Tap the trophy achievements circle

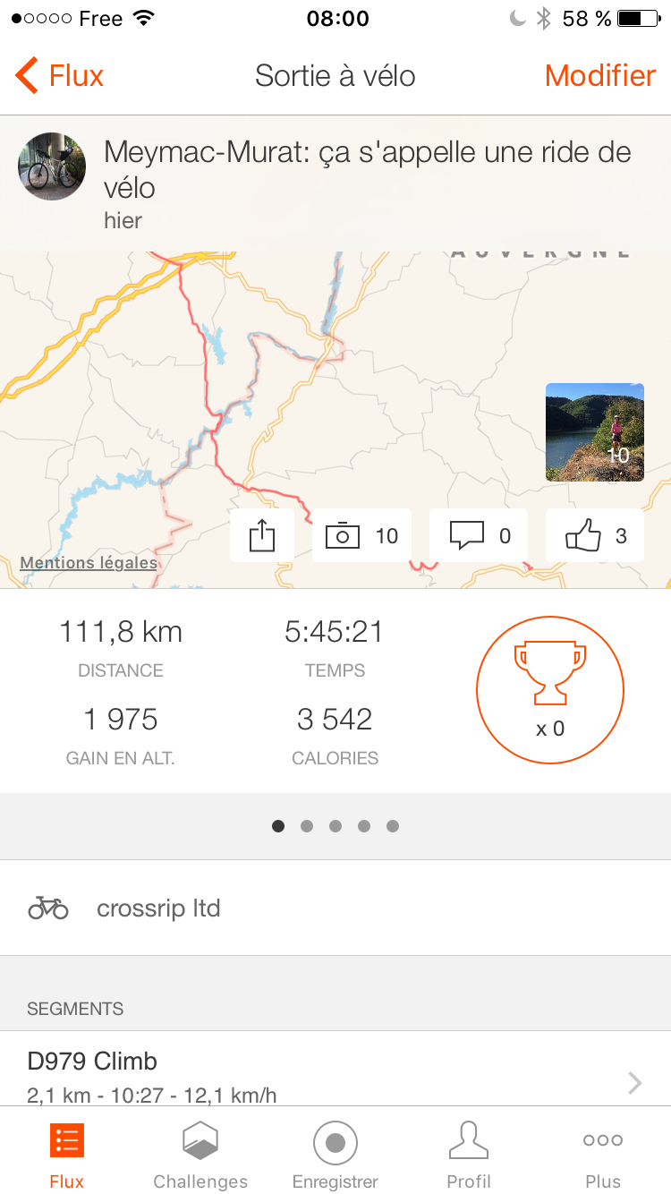pyautogui.click(x=549, y=690)
